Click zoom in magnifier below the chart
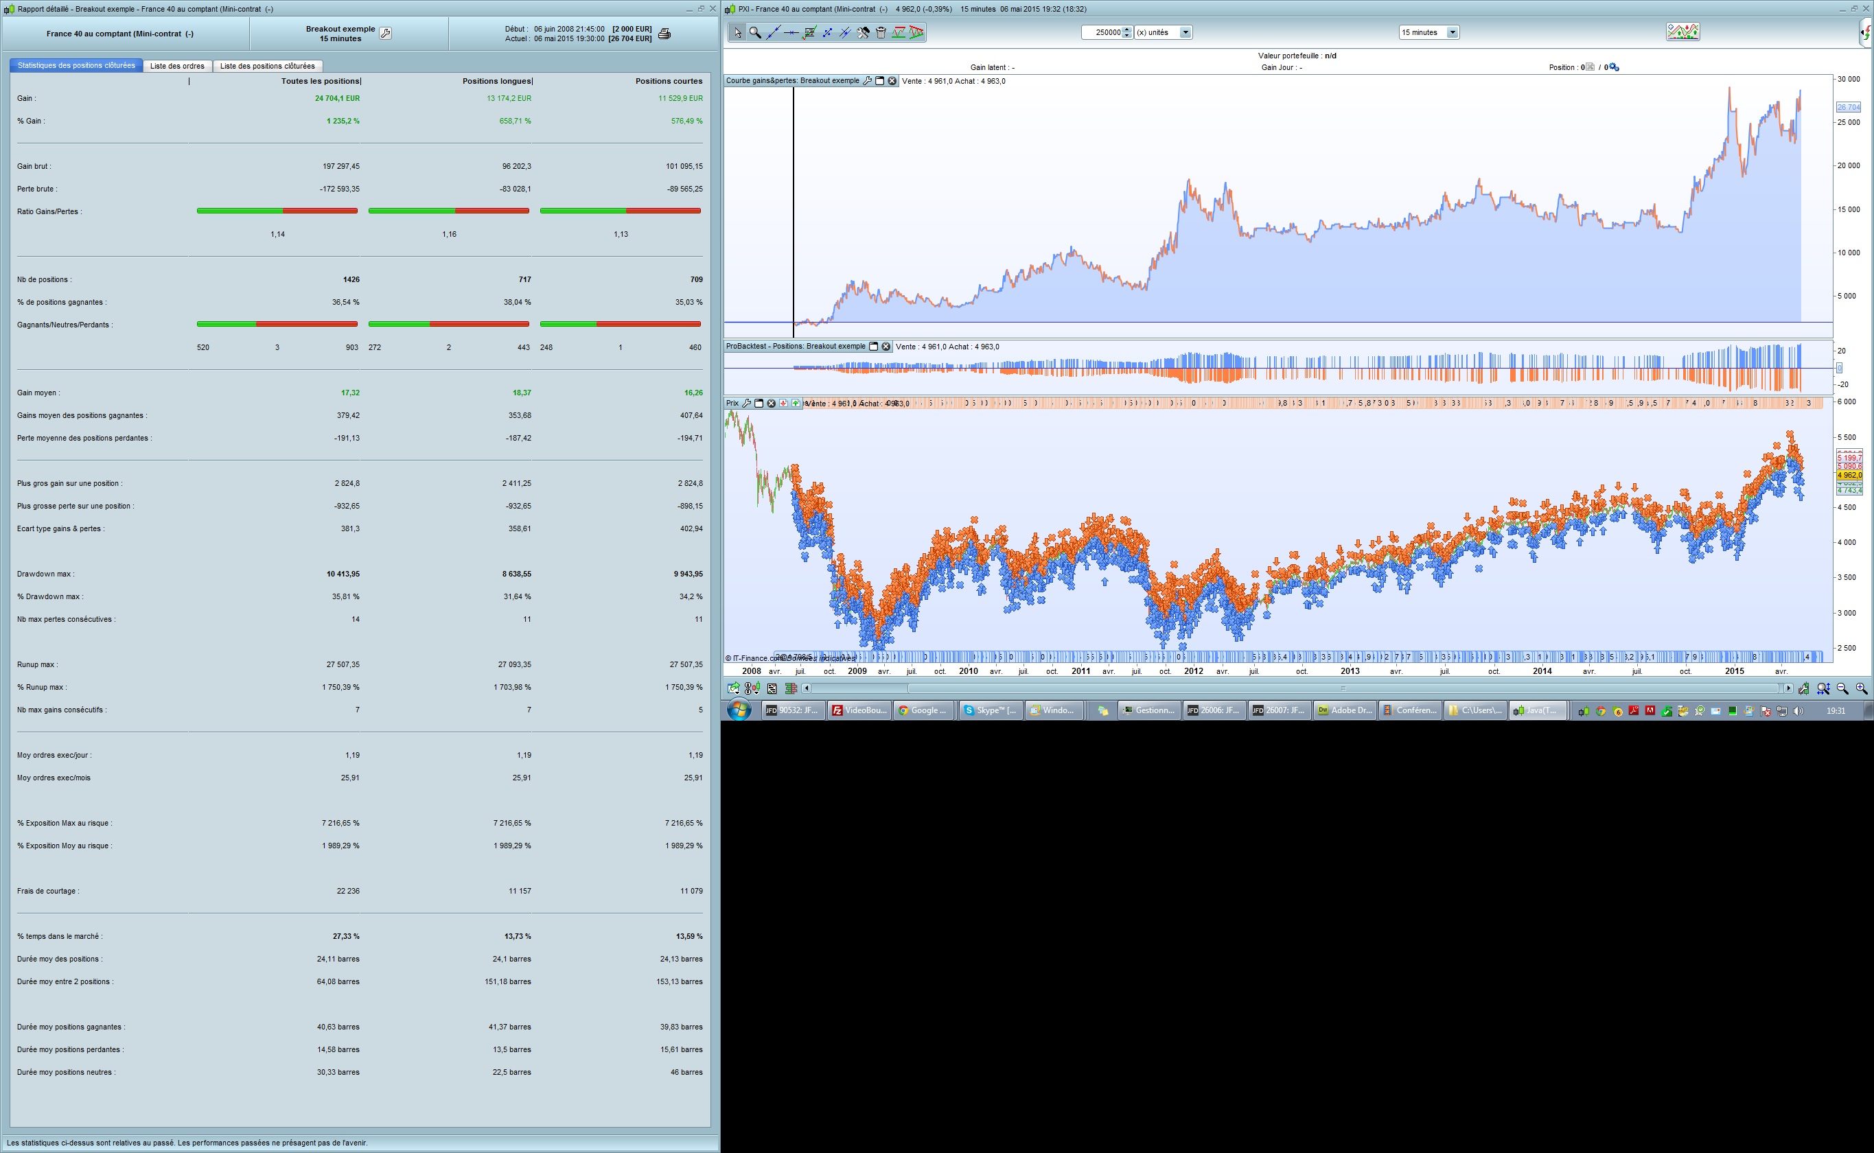Image resolution: width=1874 pixels, height=1153 pixels. (x=1862, y=688)
